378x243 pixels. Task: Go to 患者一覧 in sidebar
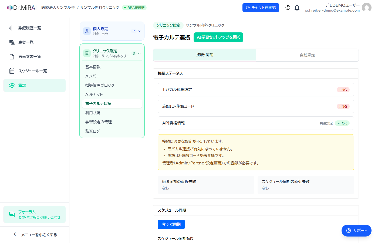point(35,42)
